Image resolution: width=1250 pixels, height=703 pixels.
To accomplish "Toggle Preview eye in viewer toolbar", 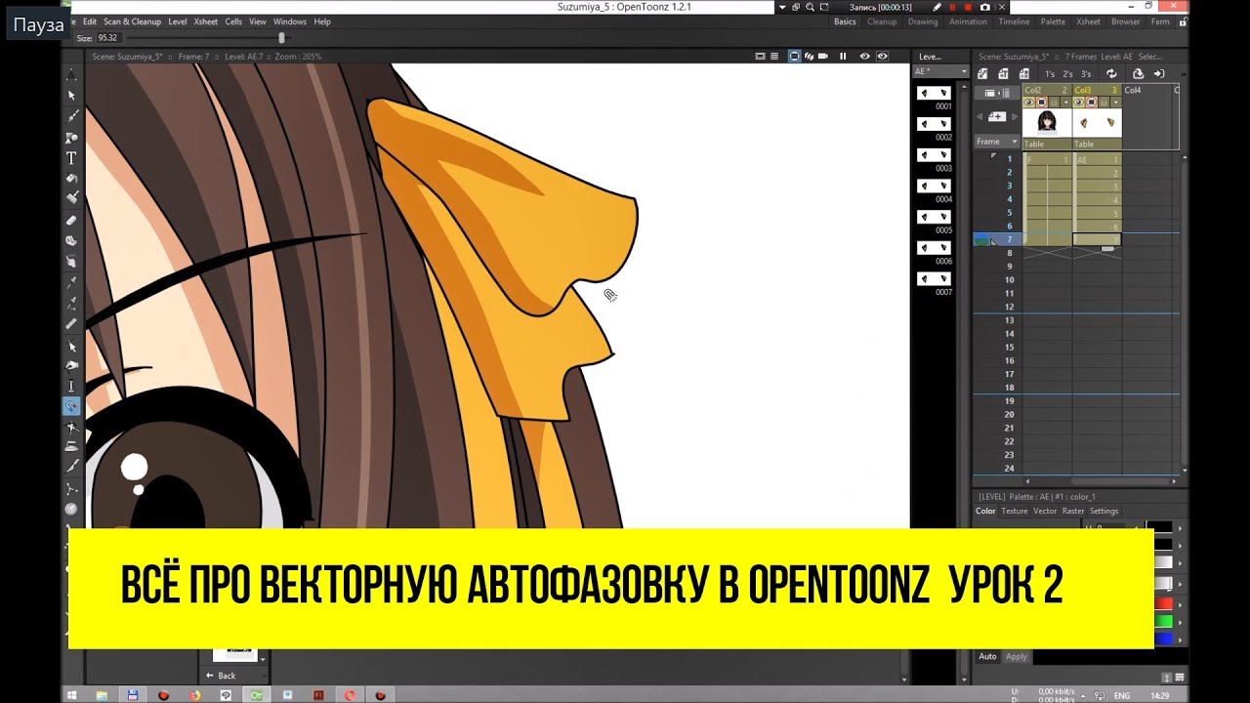I will 866,57.
